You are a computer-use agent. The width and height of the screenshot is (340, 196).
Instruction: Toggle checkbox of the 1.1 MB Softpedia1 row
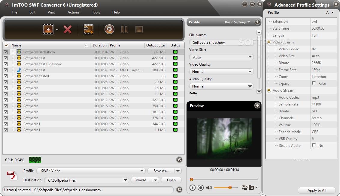pos(6,130)
